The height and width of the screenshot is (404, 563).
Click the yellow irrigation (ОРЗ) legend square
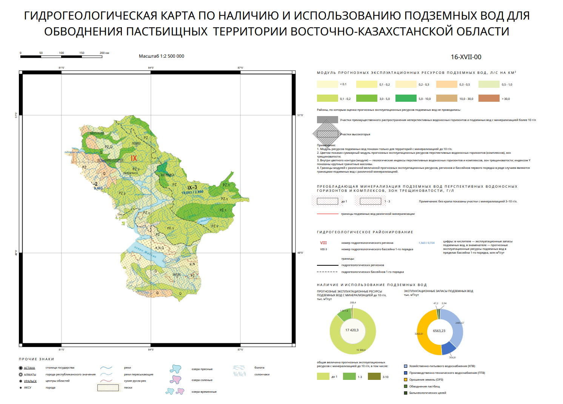tap(406, 380)
